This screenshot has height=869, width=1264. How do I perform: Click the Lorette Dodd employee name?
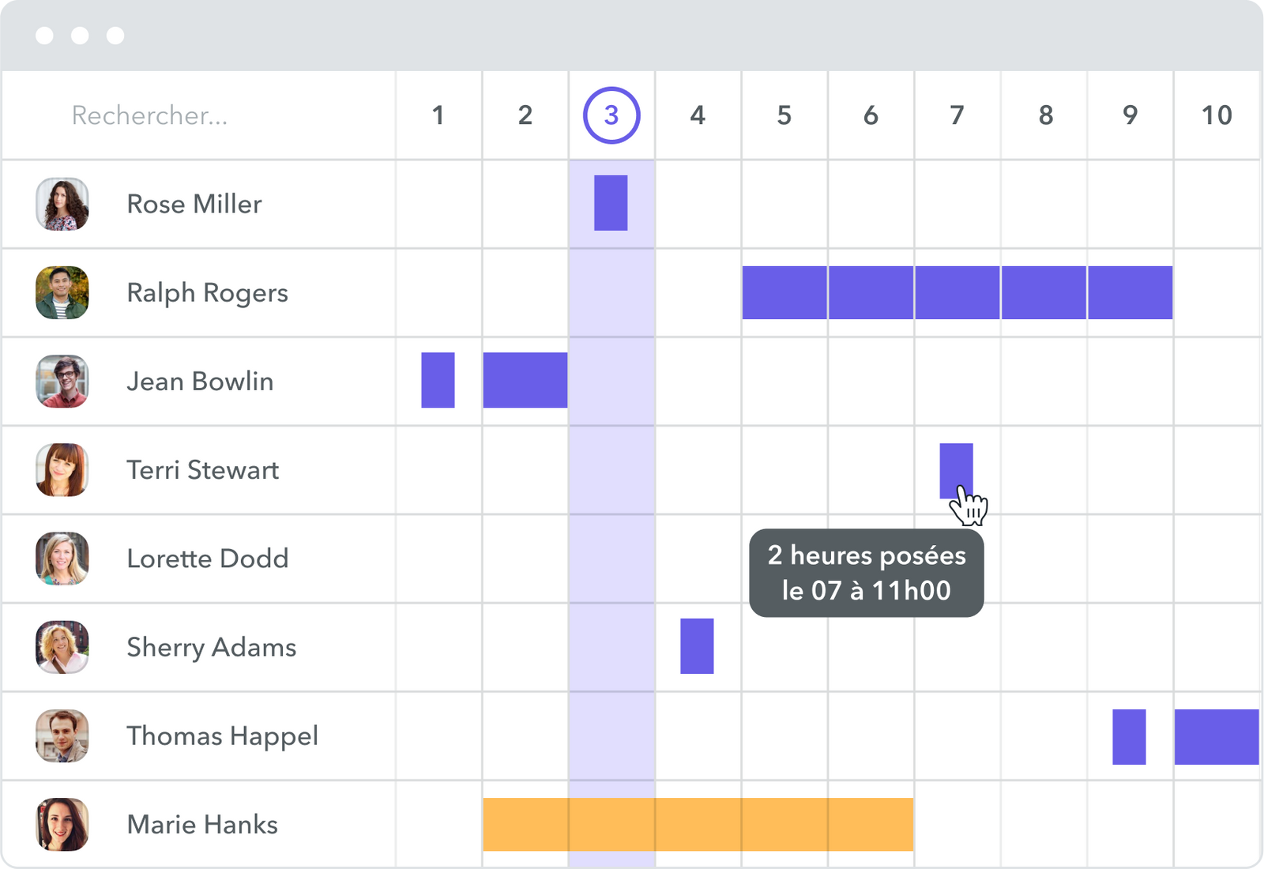208,559
